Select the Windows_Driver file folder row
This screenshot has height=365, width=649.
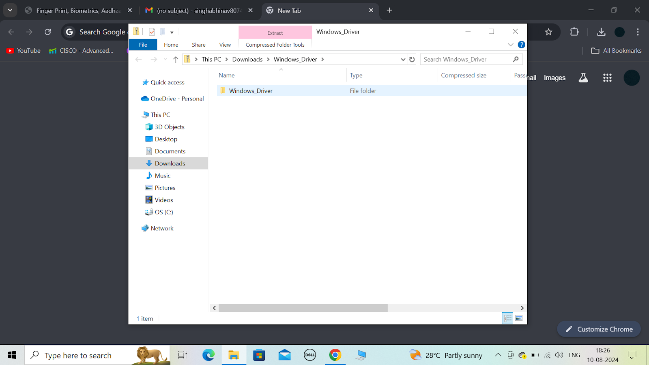click(371, 90)
